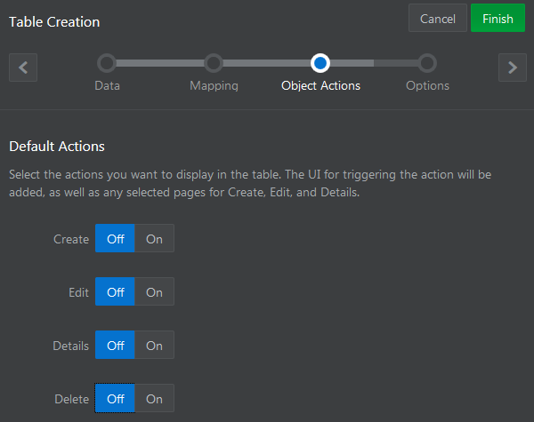
Task: Set Edit action to Off
Action: pyautogui.click(x=116, y=292)
